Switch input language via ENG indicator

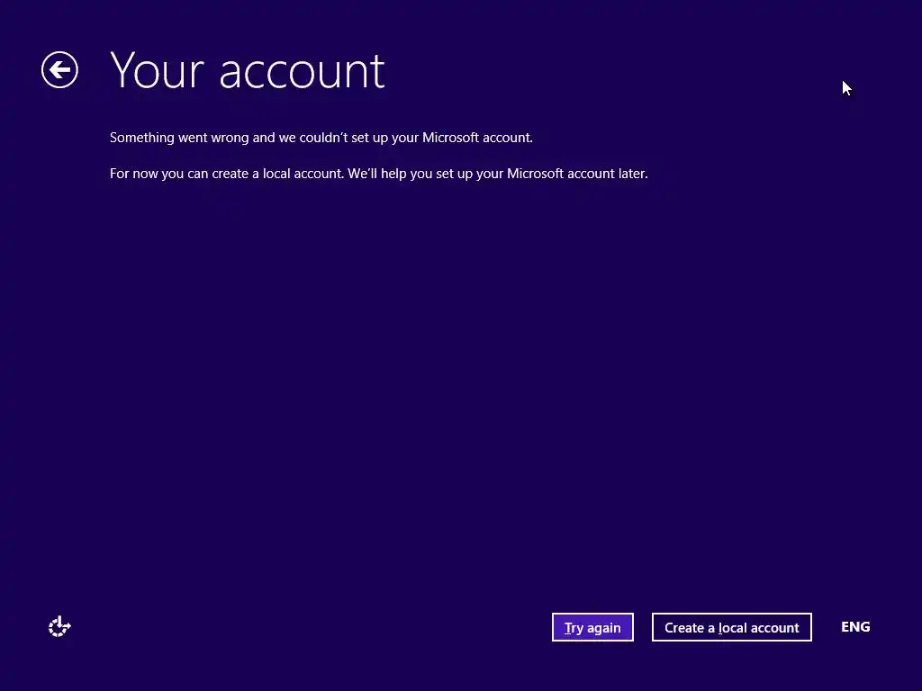pos(855,627)
